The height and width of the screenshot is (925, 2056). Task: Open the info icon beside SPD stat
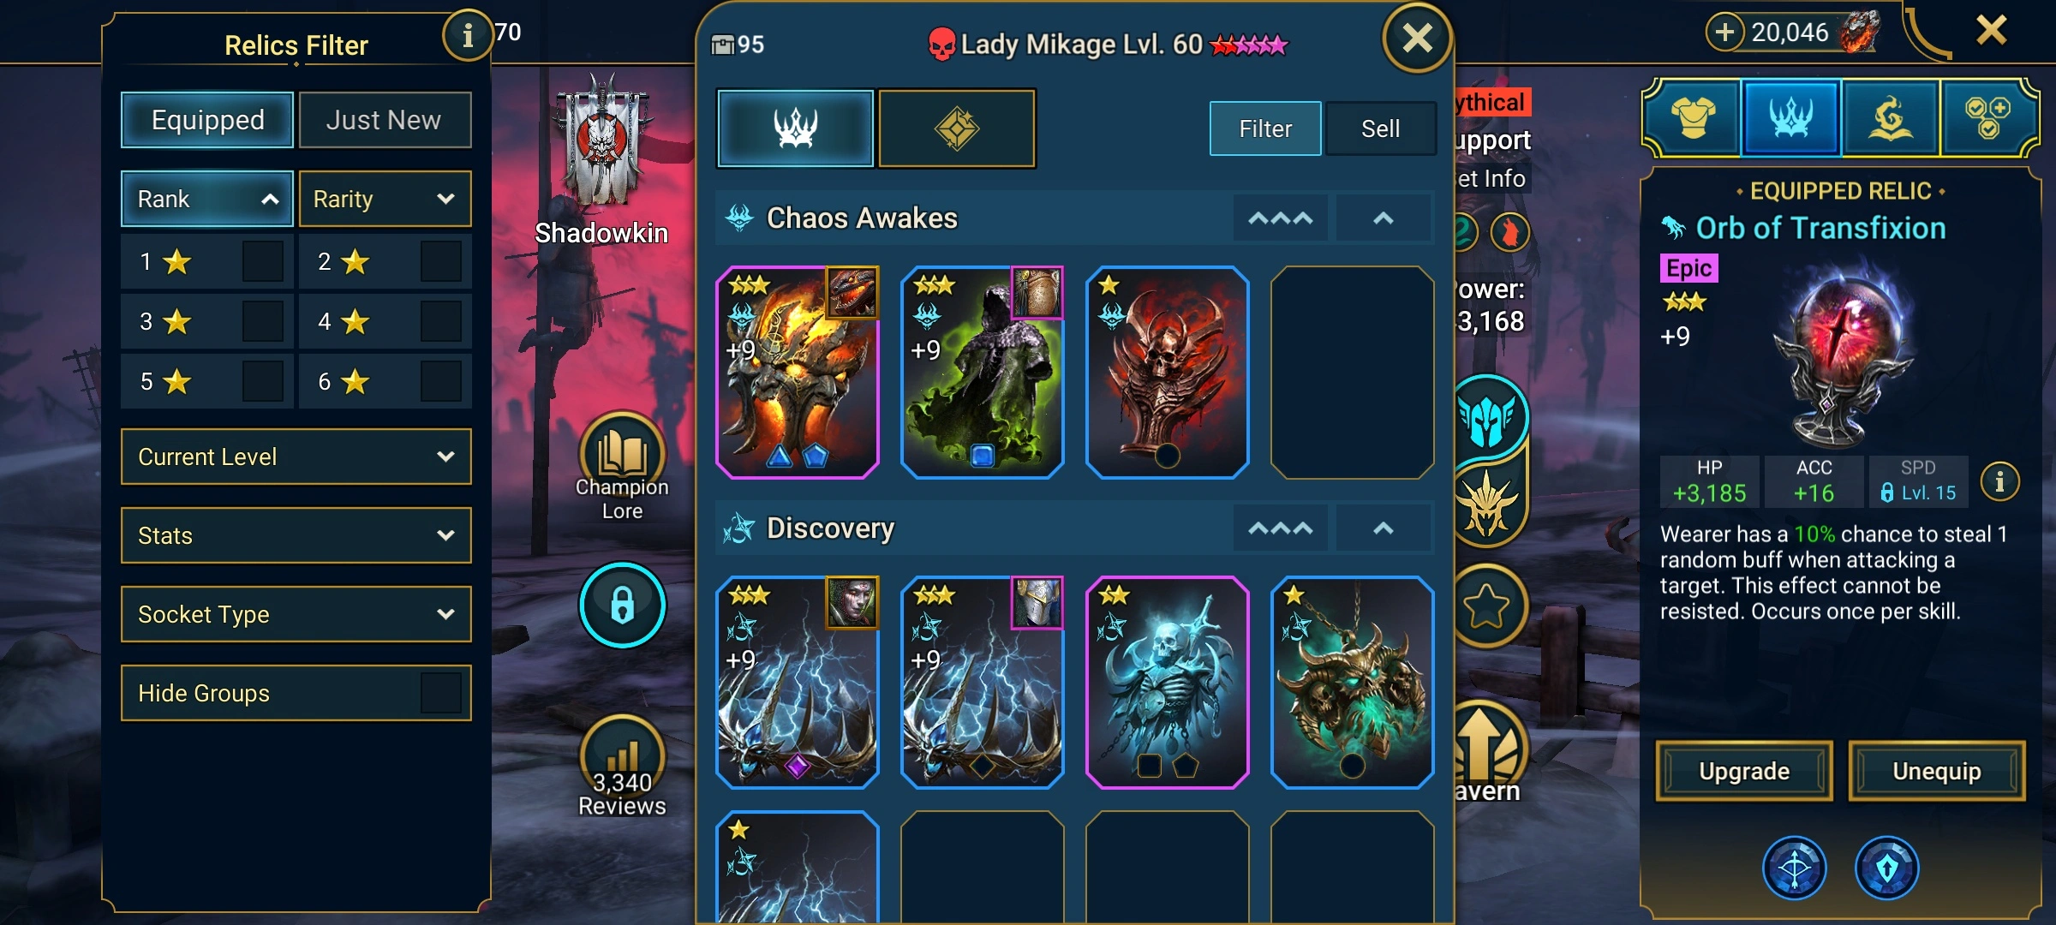[1999, 481]
